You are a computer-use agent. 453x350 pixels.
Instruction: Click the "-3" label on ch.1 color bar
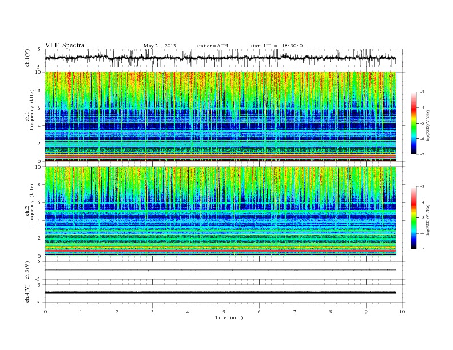(422, 92)
